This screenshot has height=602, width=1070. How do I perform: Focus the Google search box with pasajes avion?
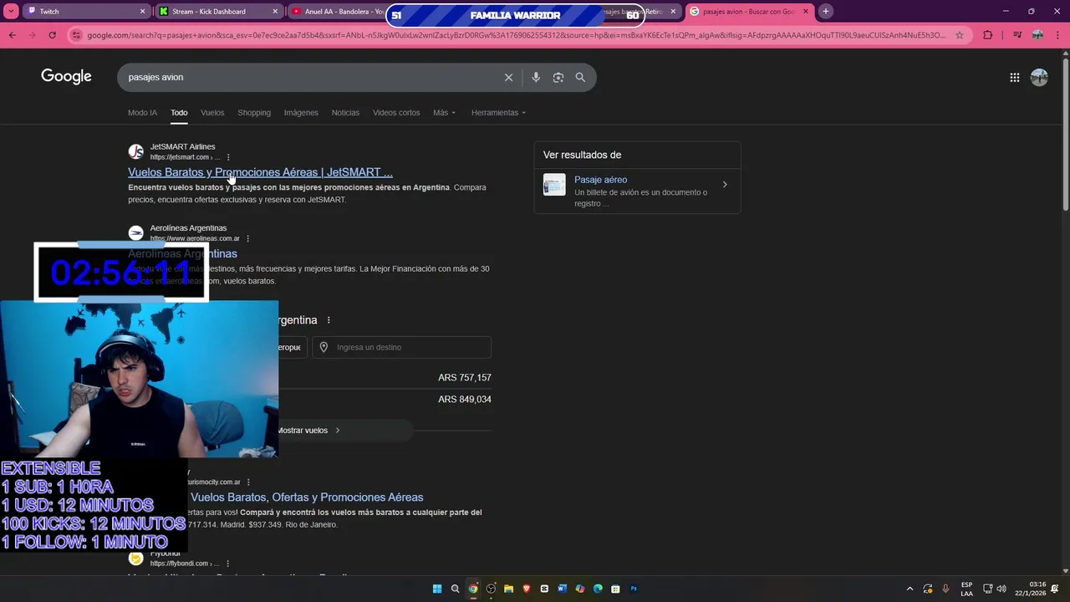tap(309, 77)
